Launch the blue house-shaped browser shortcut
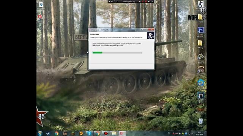The width and height of the screenshot is (243, 136). coord(201,83)
